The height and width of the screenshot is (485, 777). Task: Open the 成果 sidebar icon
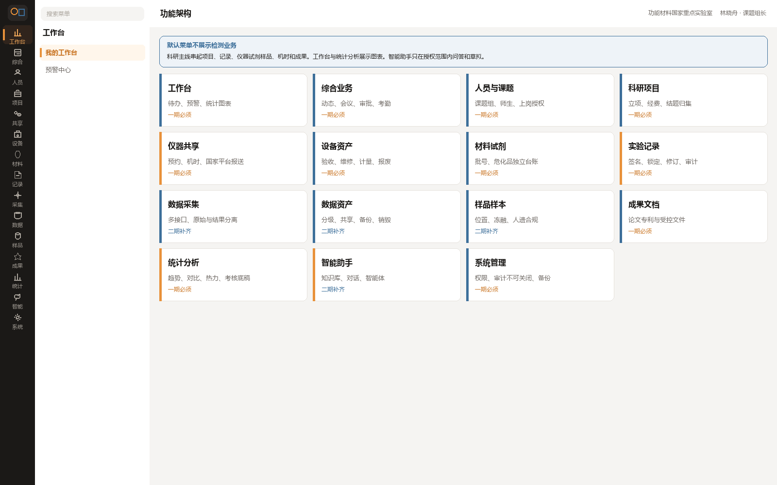coord(17,260)
